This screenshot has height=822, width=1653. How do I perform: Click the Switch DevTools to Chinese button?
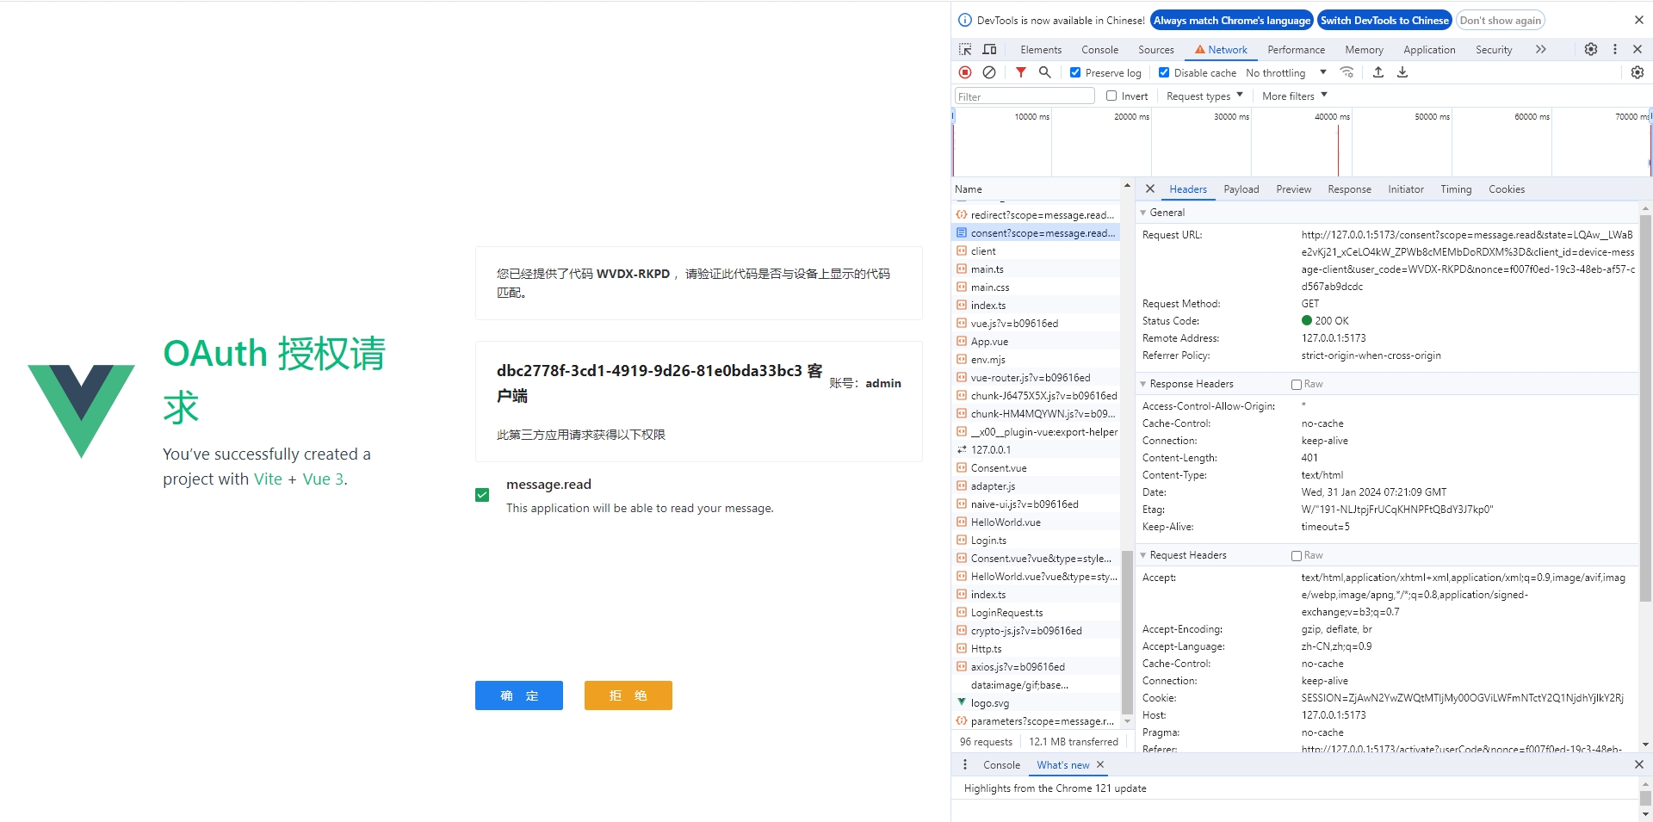coord(1384,21)
